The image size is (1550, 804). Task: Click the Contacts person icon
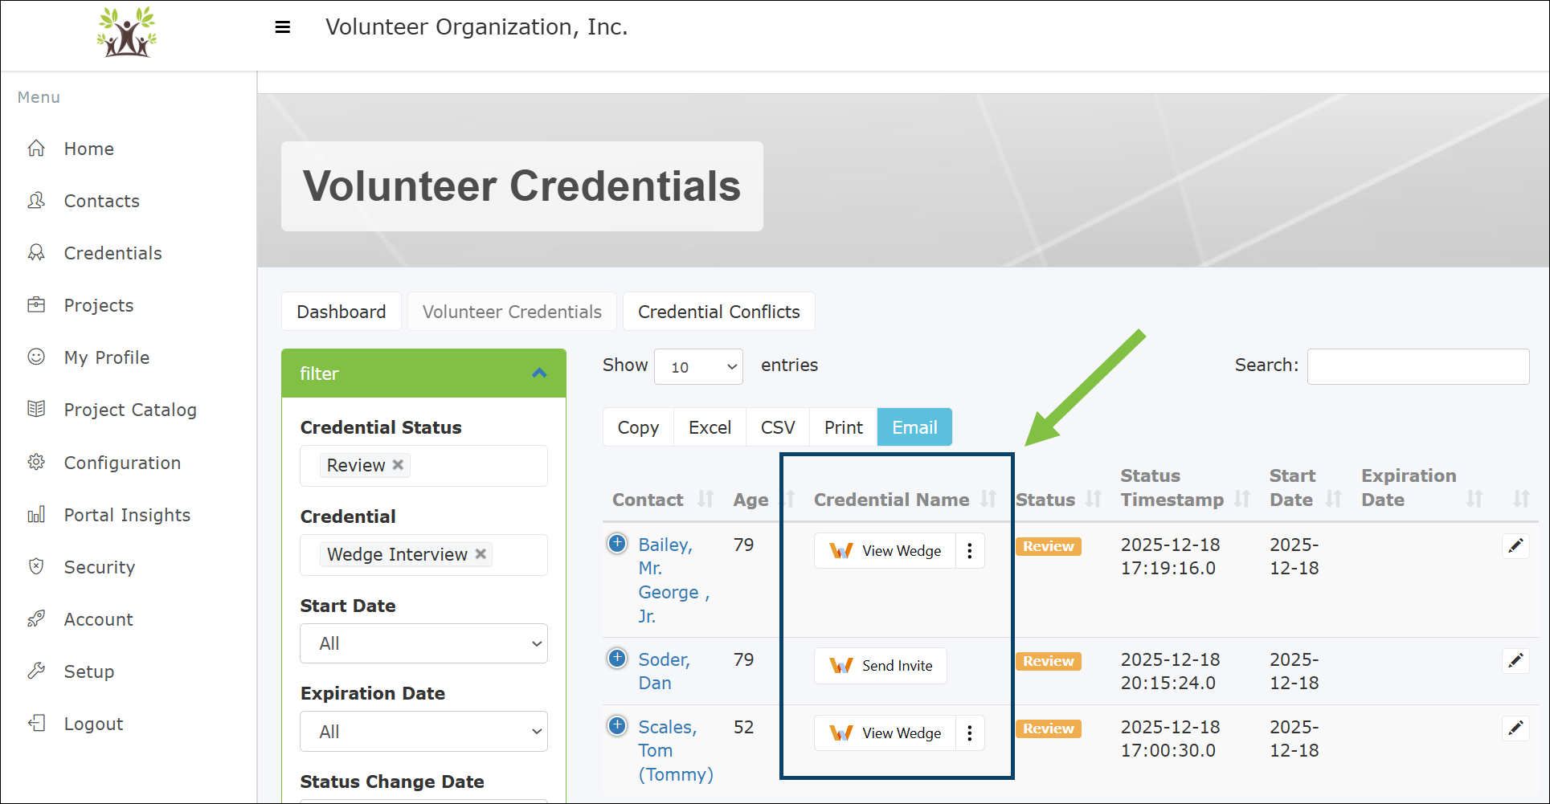(36, 200)
